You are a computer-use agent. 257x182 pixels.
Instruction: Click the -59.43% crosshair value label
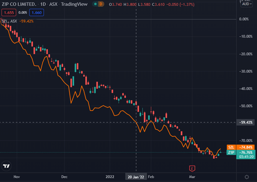tap(246, 122)
